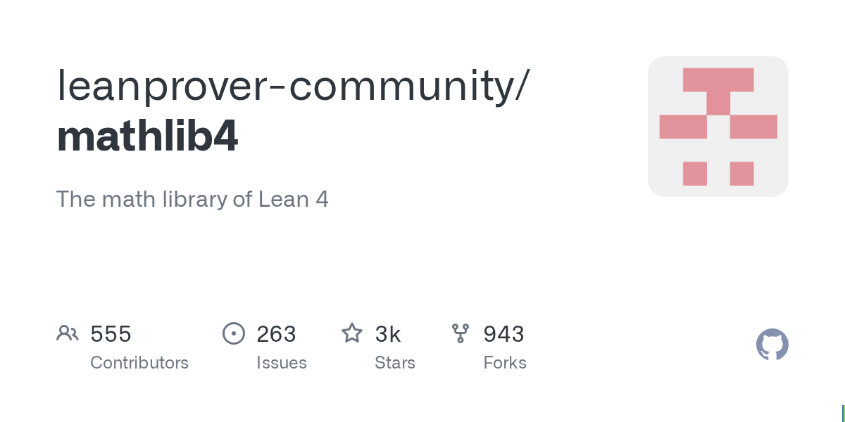The width and height of the screenshot is (845, 422).
Task: Open the Forks label
Action: click(505, 363)
